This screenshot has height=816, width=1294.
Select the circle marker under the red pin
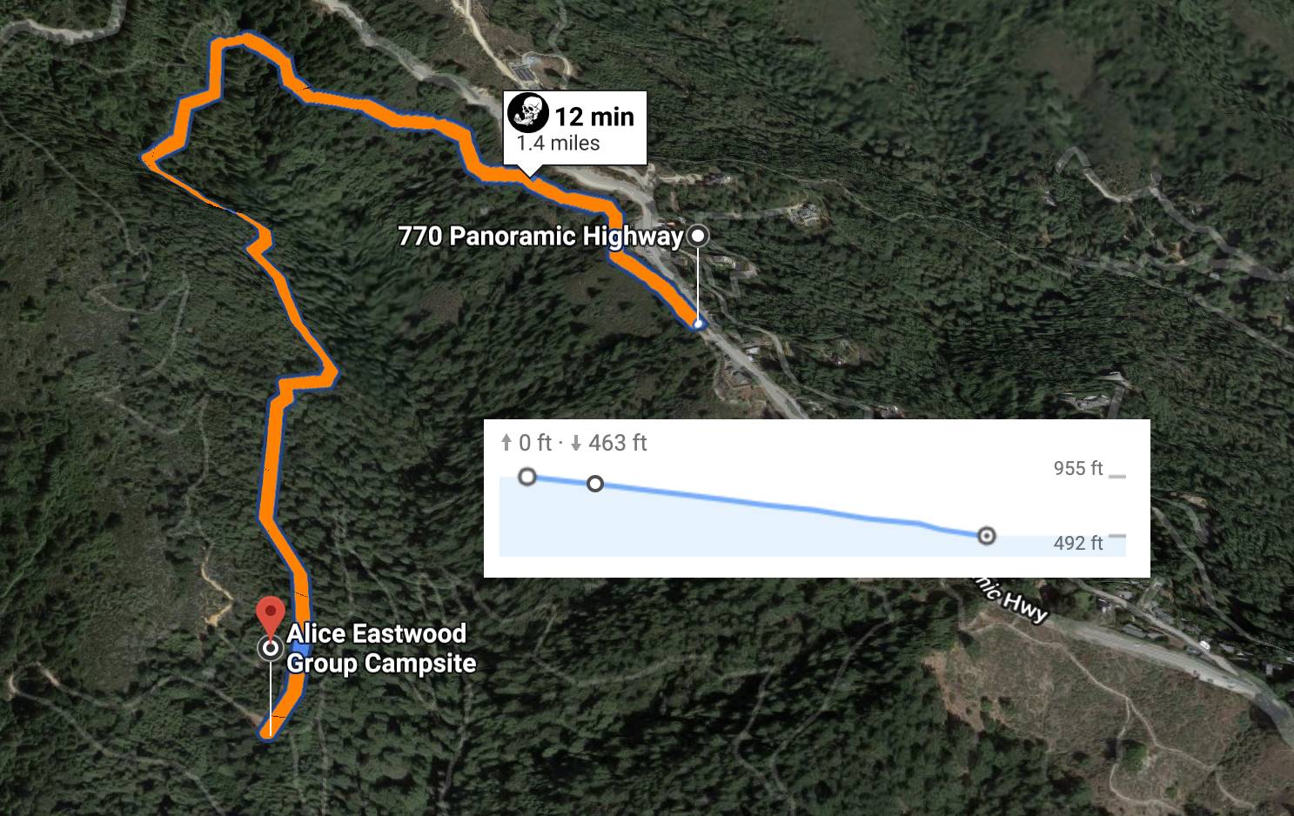coord(271,648)
